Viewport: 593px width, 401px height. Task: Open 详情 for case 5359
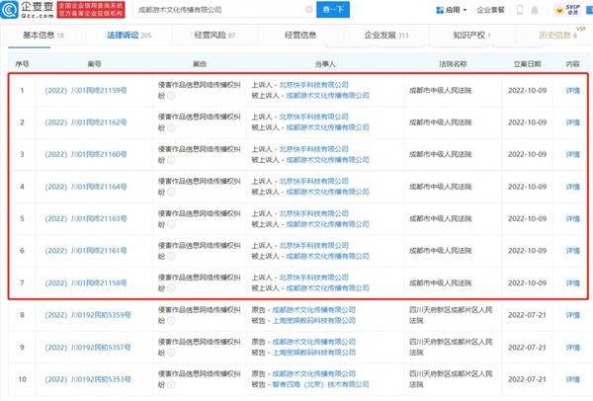pyautogui.click(x=572, y=315)
